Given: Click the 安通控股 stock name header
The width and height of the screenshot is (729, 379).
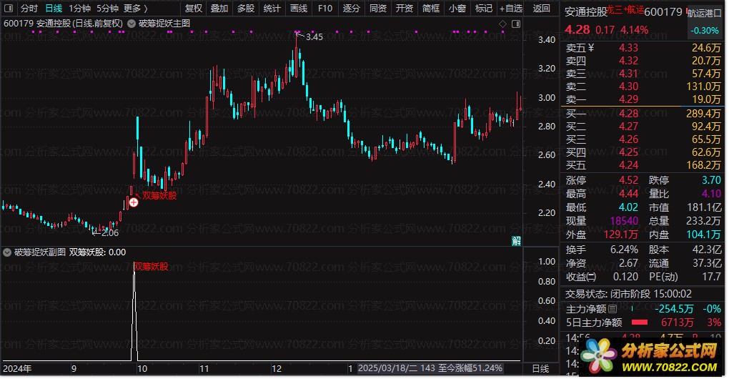Looking at the screenshot, I should (586, 11).
